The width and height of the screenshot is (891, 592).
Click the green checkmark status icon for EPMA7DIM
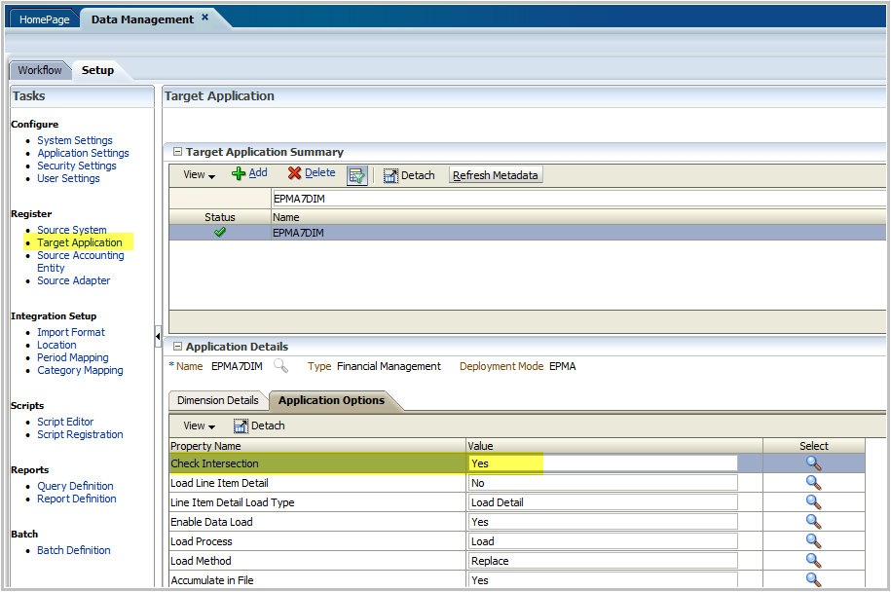coord(219,232)
